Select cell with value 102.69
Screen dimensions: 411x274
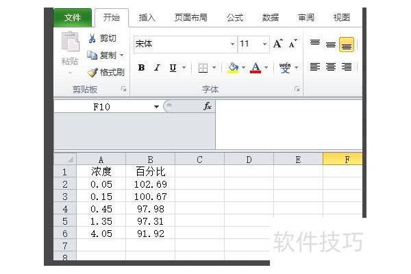pyautogui.click(x=150, y=184)
